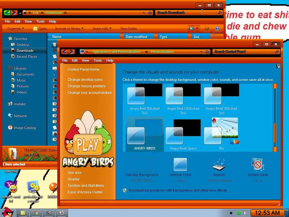Select the Angry Birds Space theme
This screenshot has width=289, height=217.
coord(183,134)
